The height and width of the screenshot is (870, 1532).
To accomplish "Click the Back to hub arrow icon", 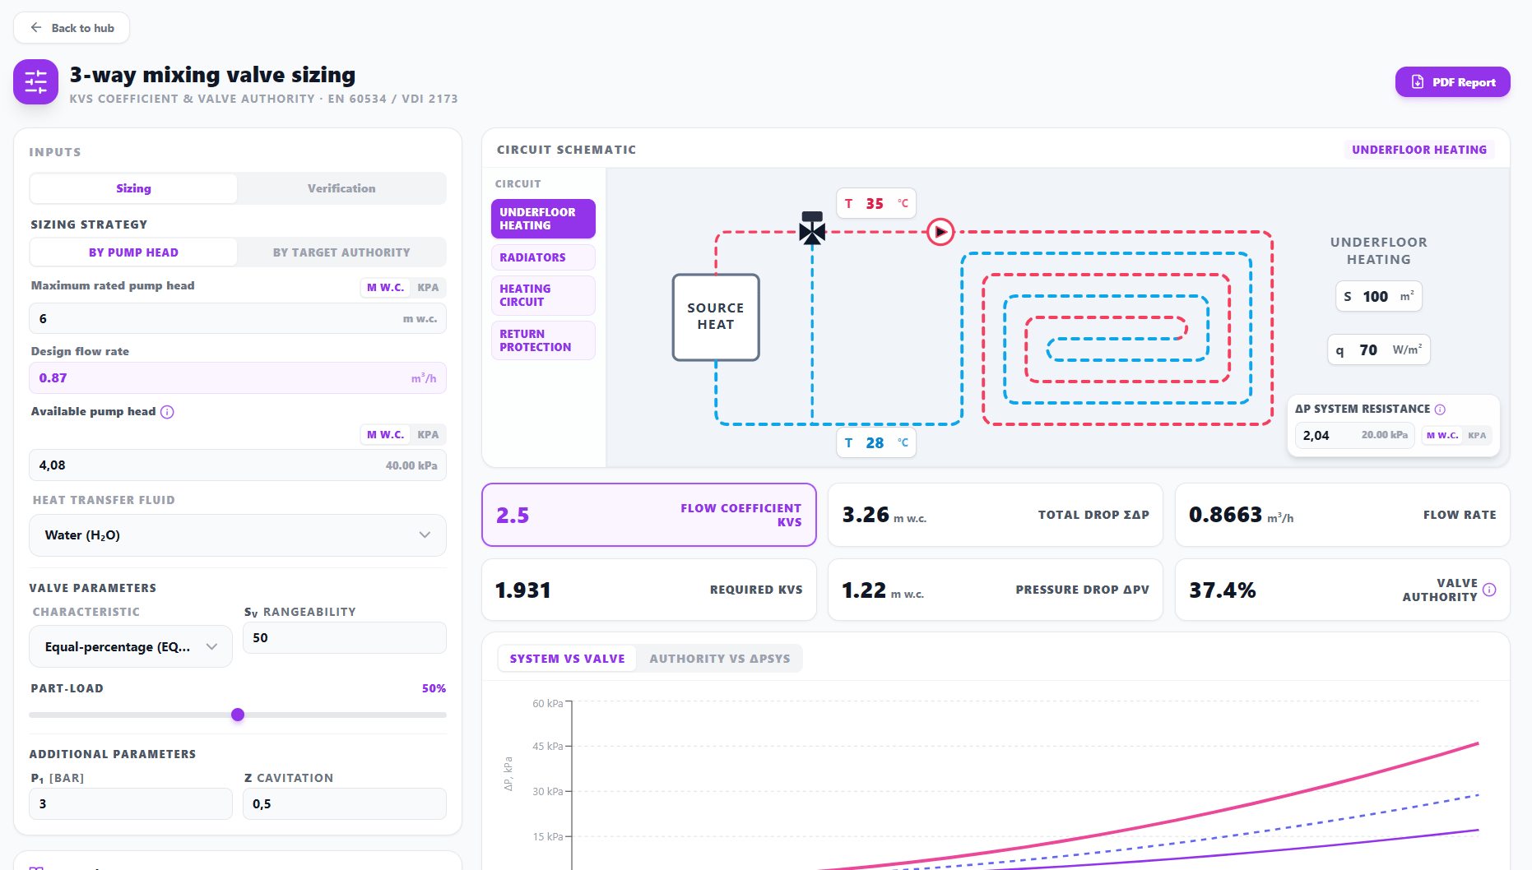I will point(36,28).
